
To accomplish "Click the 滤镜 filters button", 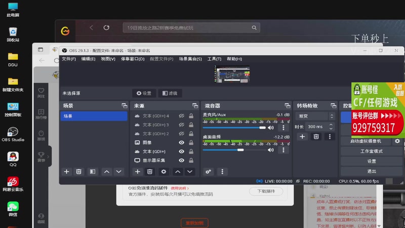I will pos(170,93).
